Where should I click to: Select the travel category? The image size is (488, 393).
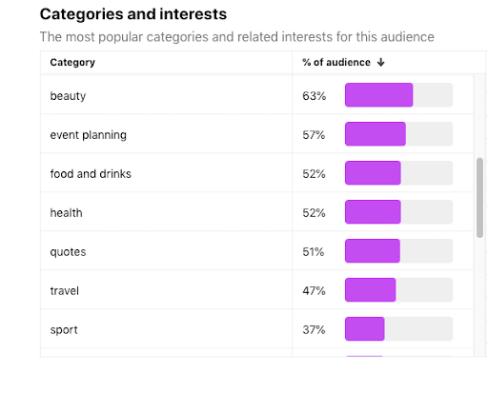pyautogui.click(x=256, y=290)
